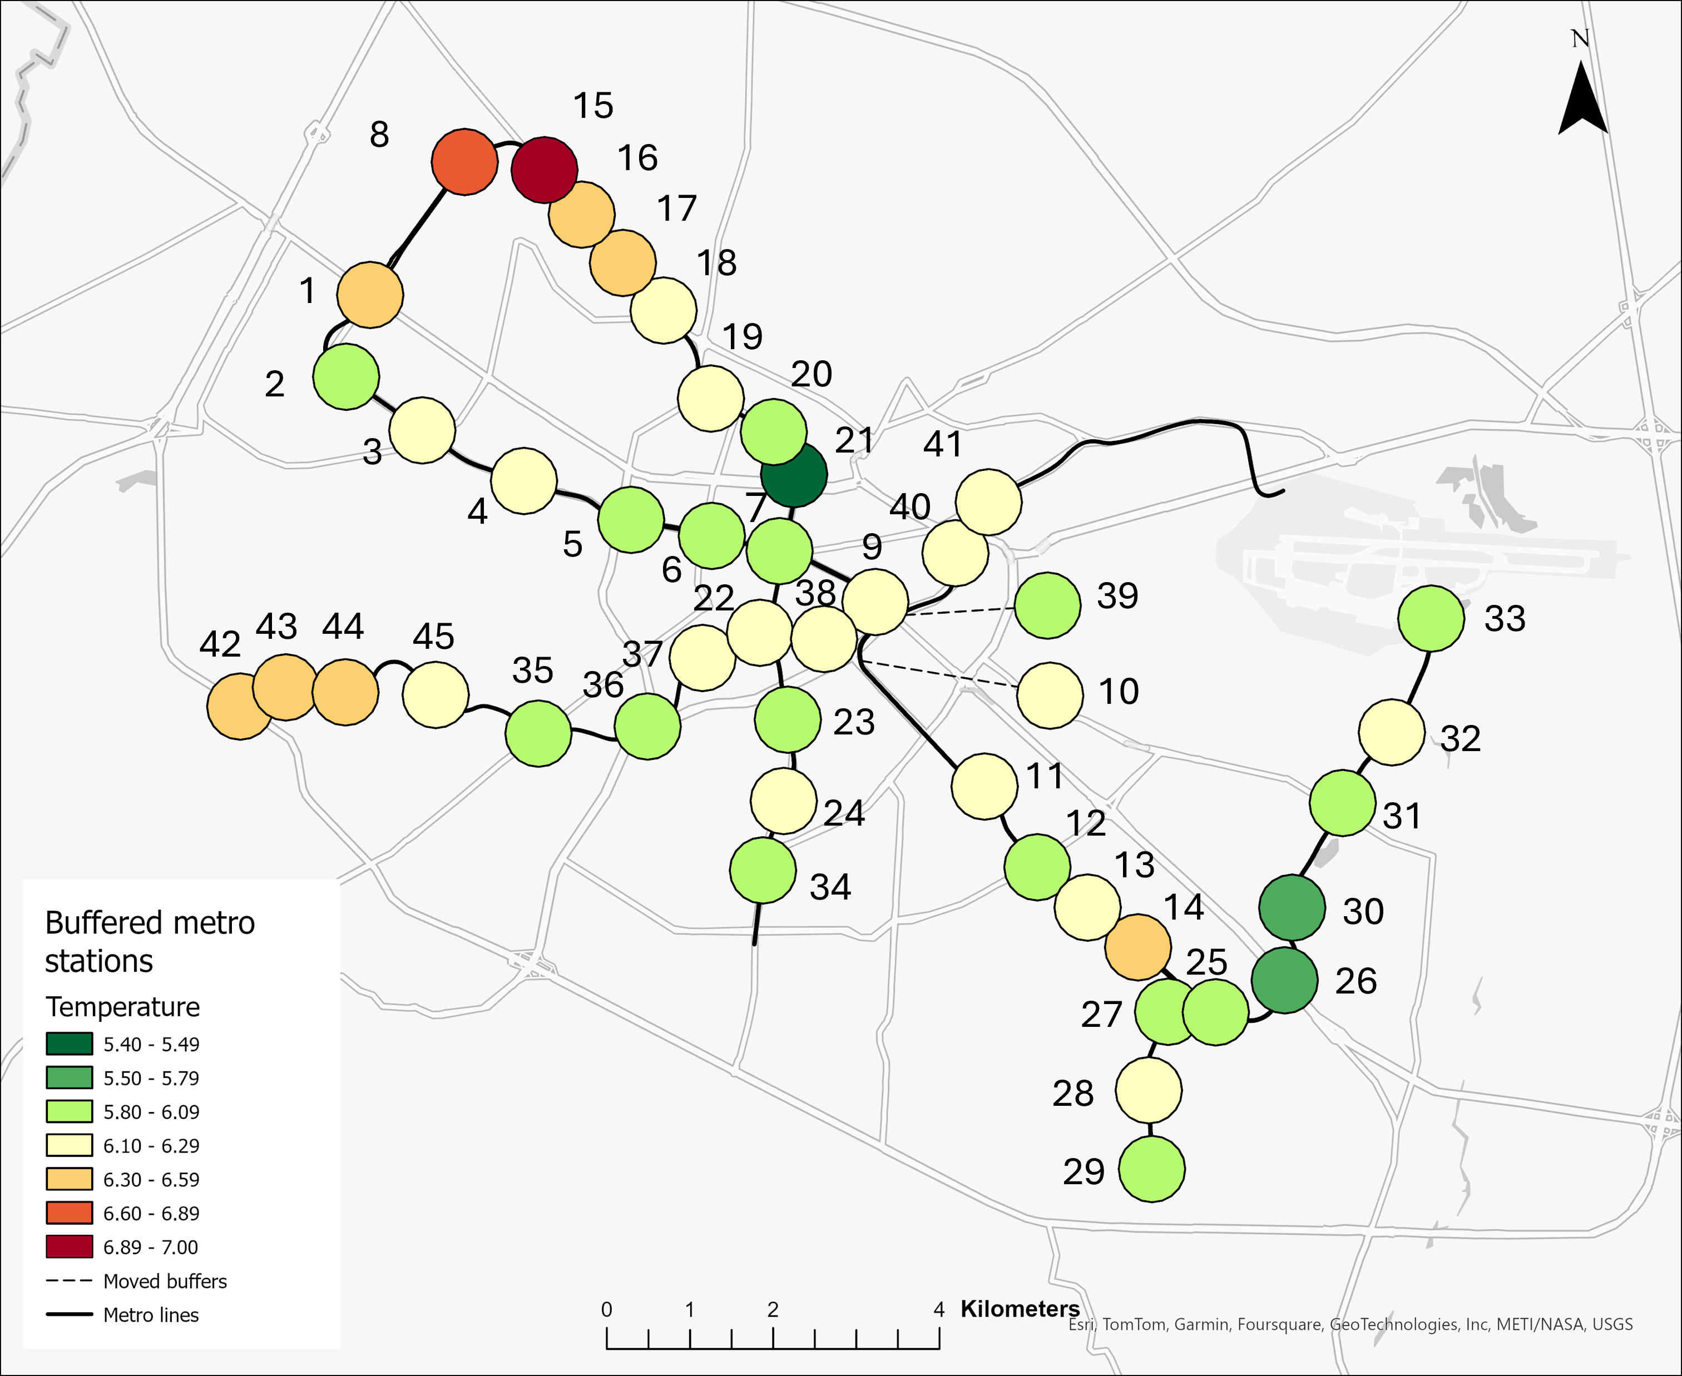The height and width of the screenshot is (1376, 1682).
Task: Click the 6.89 - 7.00 legend swatch
Action: point(70,1247)
